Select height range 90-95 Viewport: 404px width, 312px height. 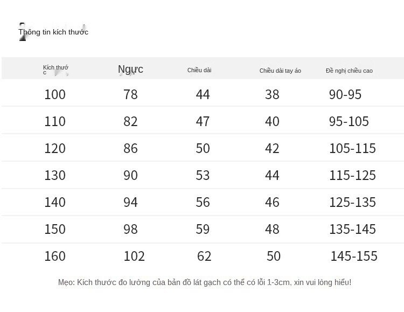[x=345, y=95]
